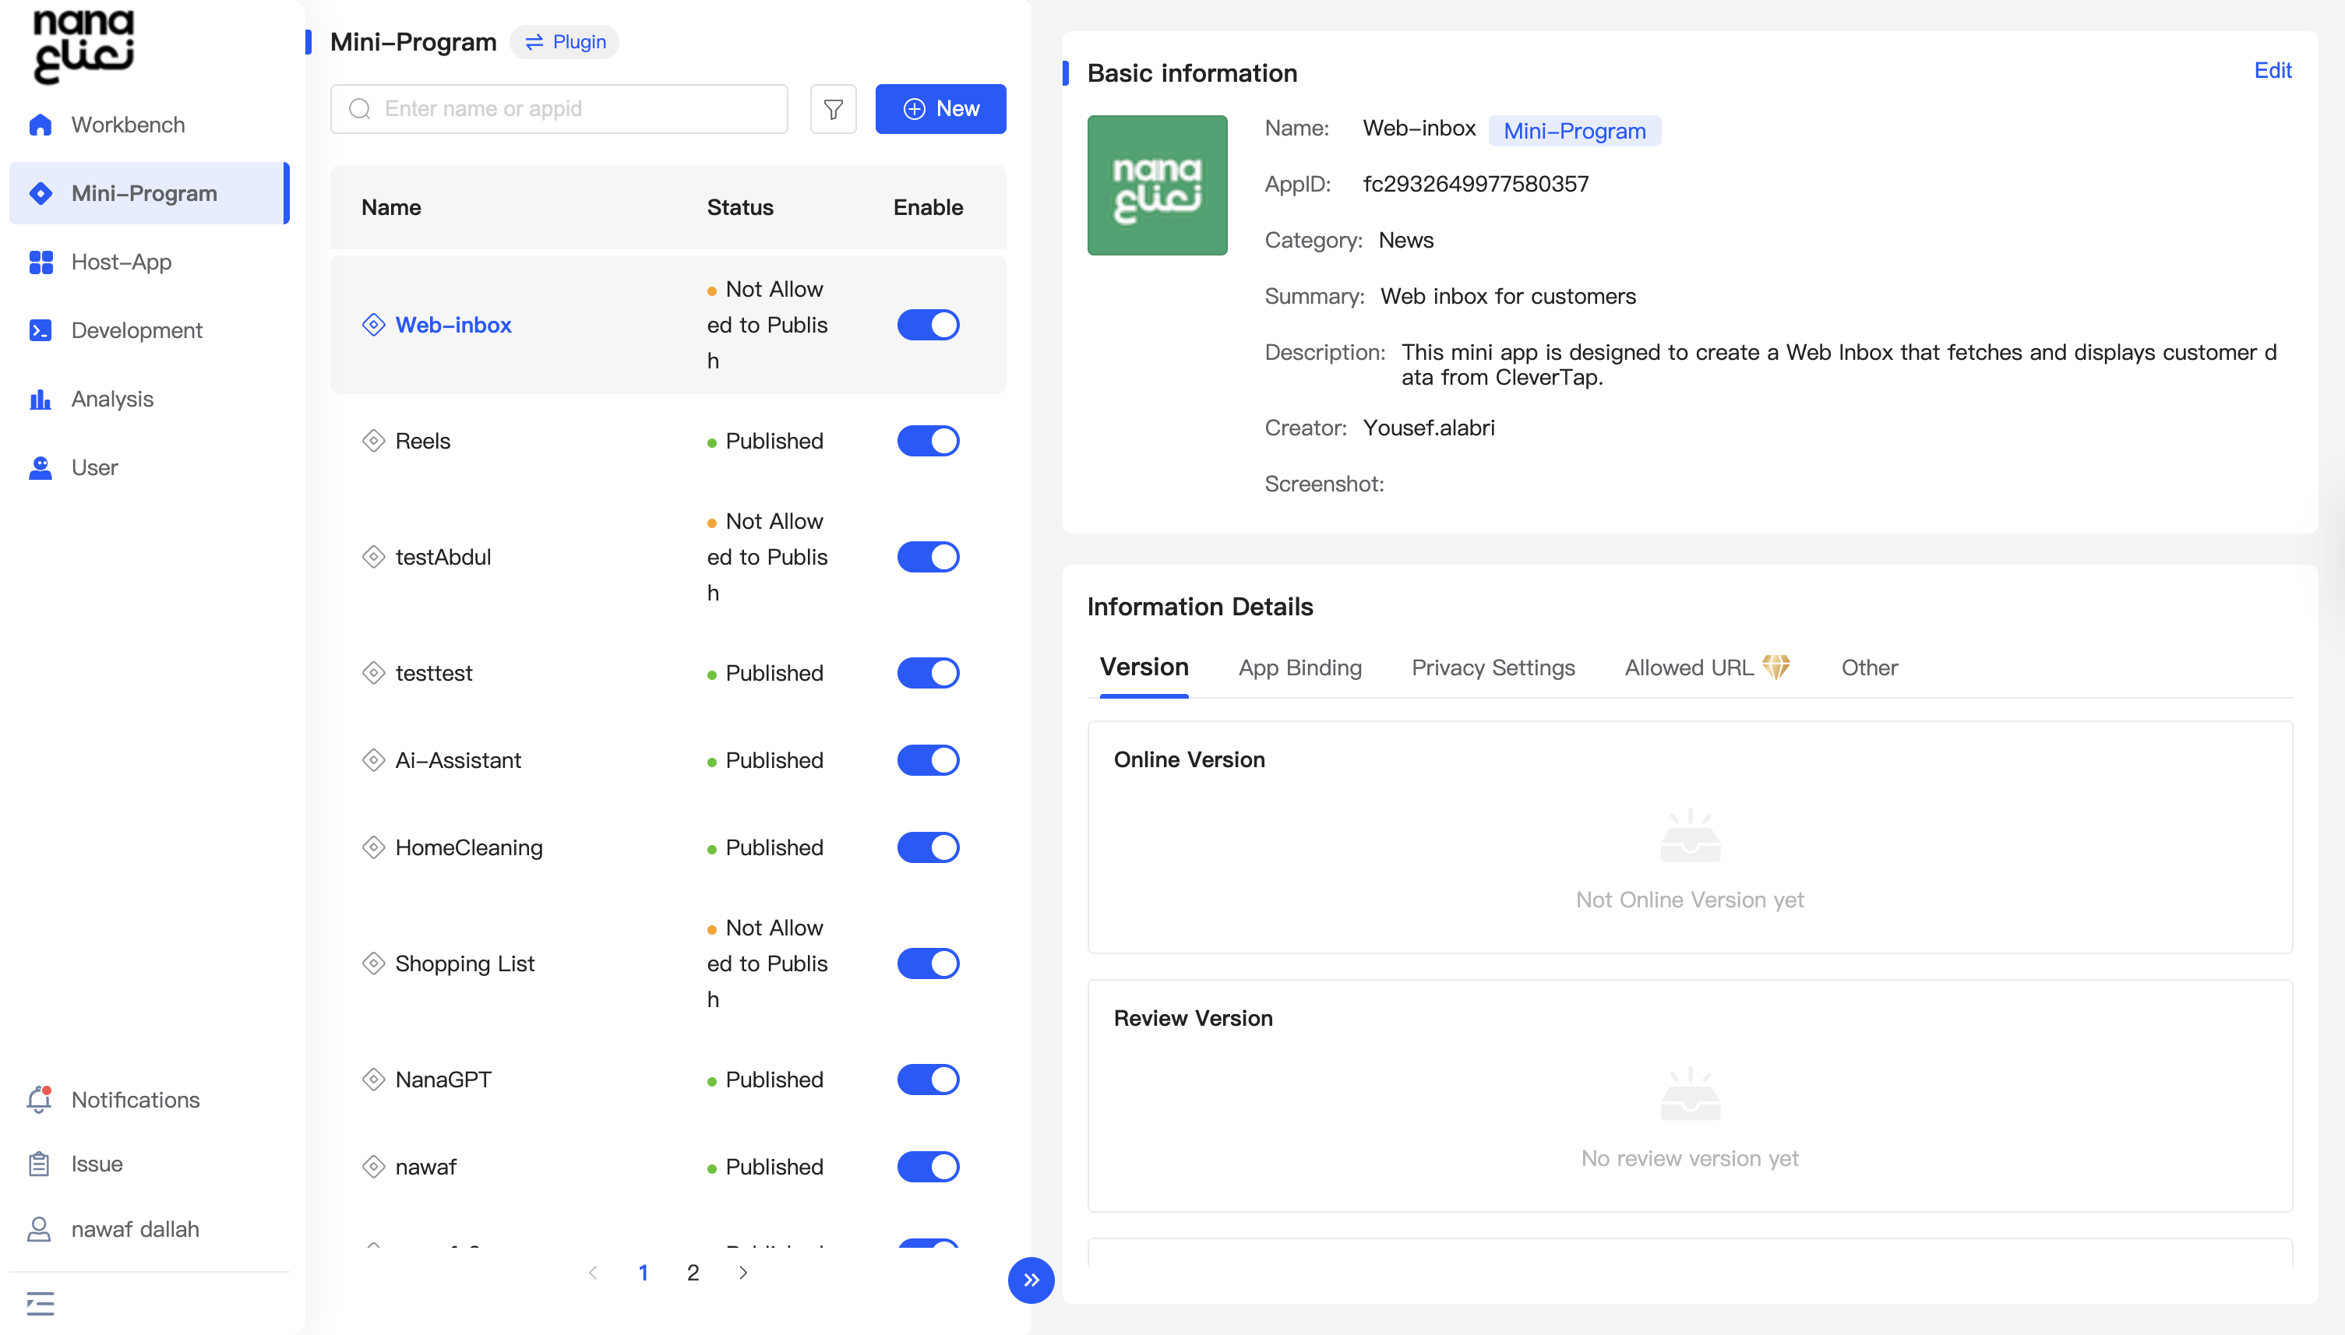Click the Issue clipboard icon

point(40,1164)
